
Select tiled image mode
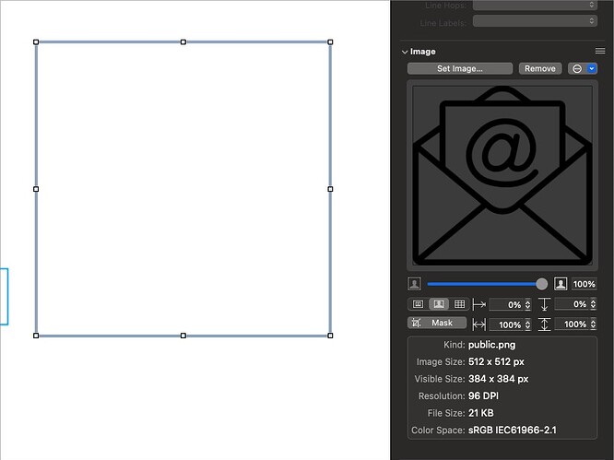point(459,304)
